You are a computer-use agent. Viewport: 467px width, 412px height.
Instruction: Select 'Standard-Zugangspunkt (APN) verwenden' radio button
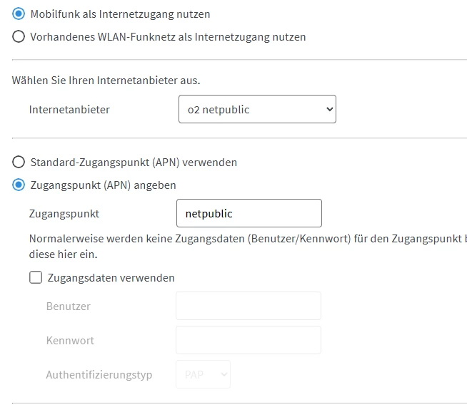[19, 162]
